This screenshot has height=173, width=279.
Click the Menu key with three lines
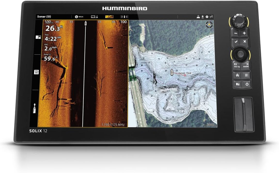tap(246, 75)
